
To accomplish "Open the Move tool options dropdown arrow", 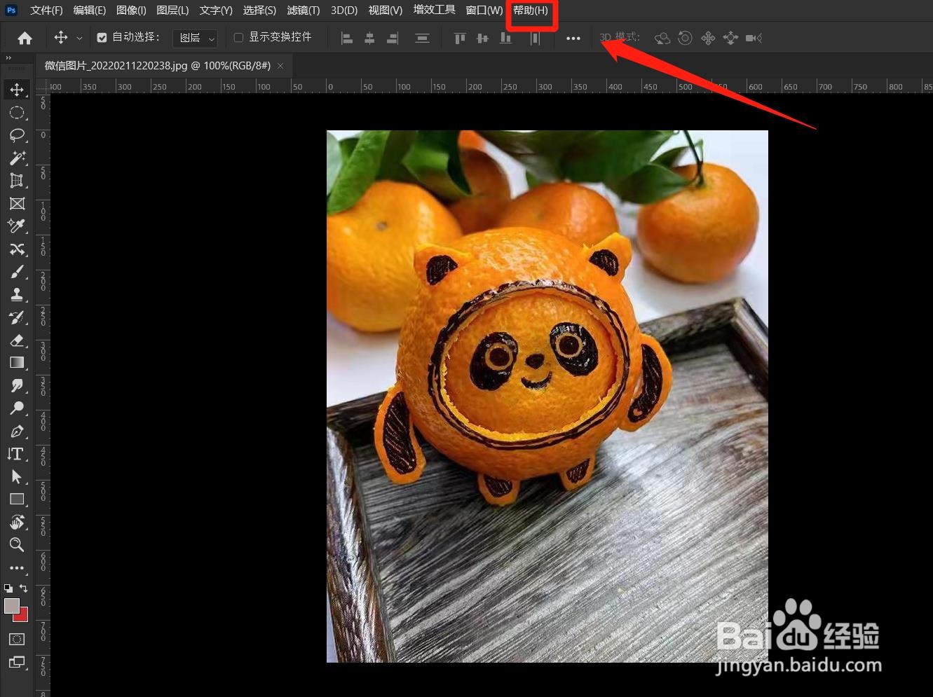I will [79, 37].
